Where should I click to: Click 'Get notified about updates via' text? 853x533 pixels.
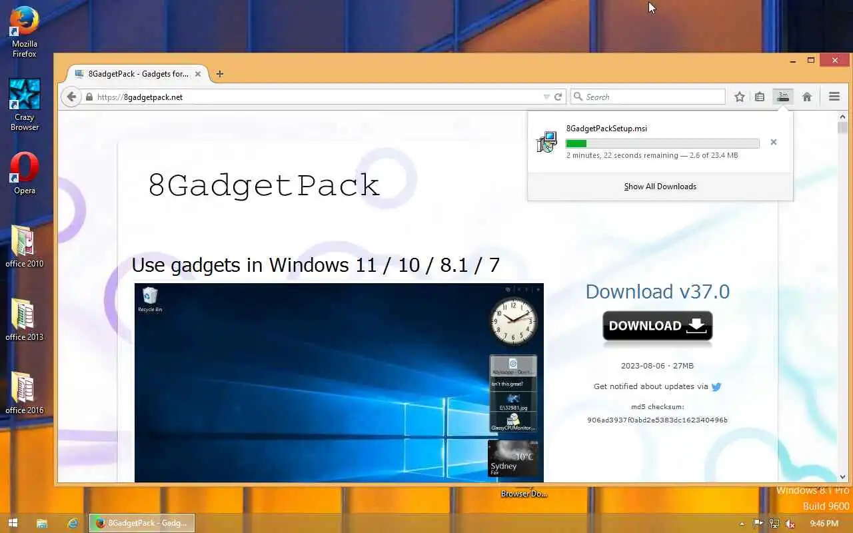[651, 386]
